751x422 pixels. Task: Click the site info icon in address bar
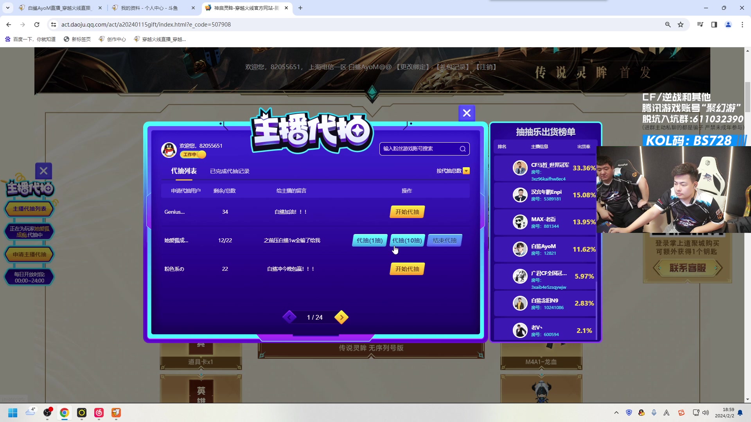[54, 25]
